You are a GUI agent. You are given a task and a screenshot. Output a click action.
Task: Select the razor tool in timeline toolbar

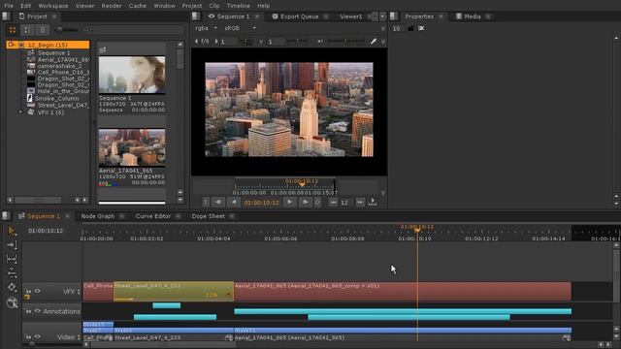12,287
